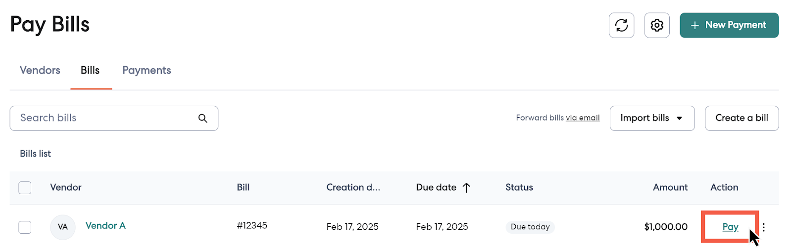Open settings via the gear icon
Image resolution: width=792 pixels, height=248 pixels.
click(657, 25)
